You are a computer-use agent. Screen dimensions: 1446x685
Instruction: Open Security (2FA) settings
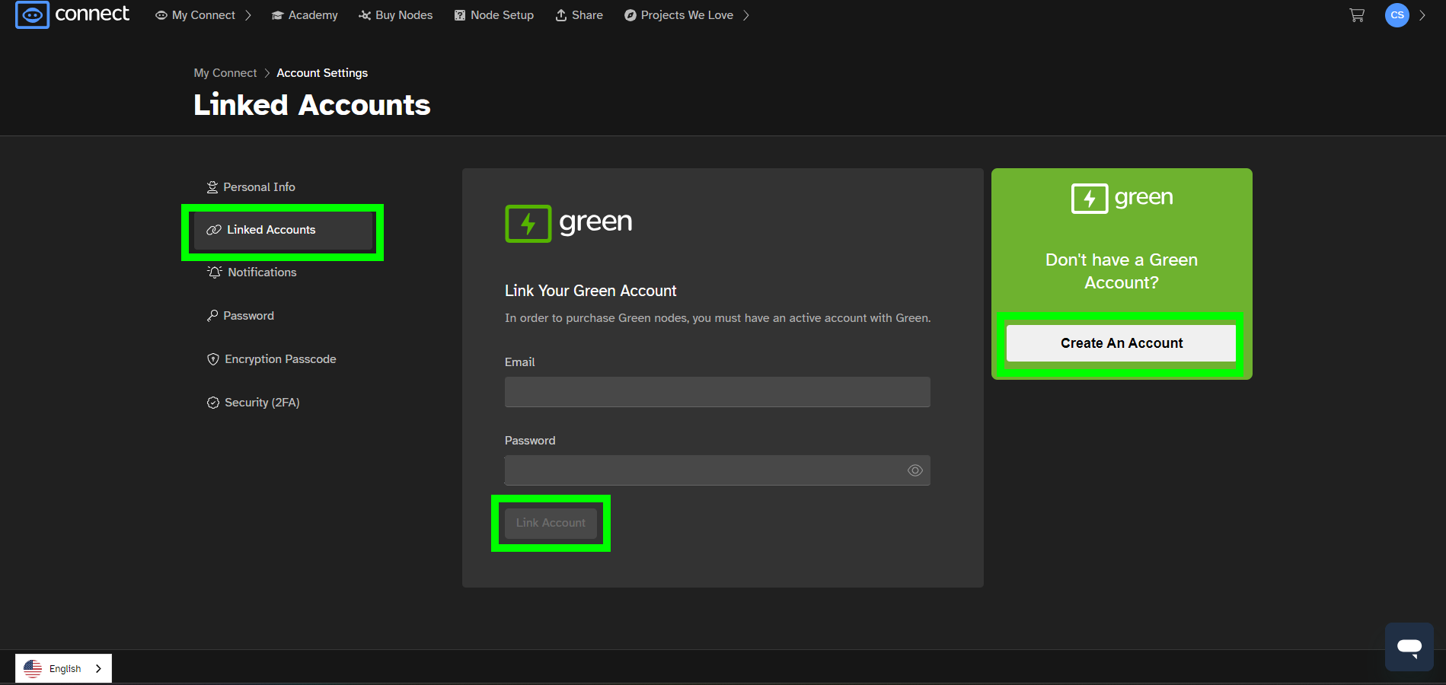pos(254,403)
